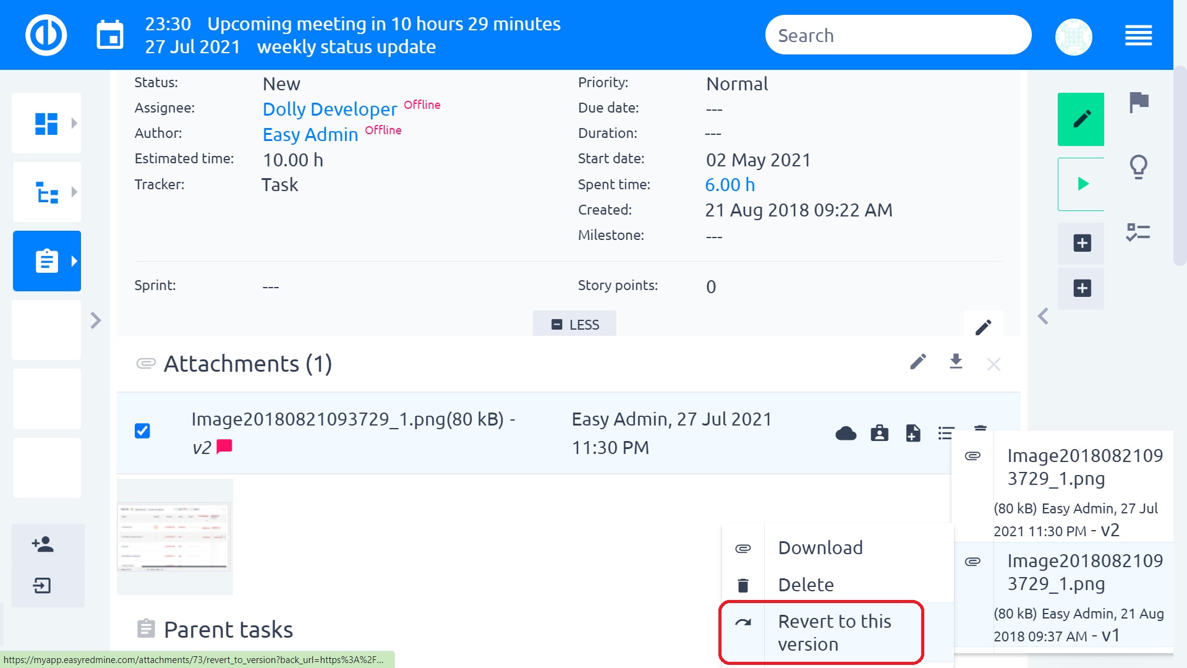Click the download icon in the Attachments header
1187x668 pixels.
[x=956, y=363]
